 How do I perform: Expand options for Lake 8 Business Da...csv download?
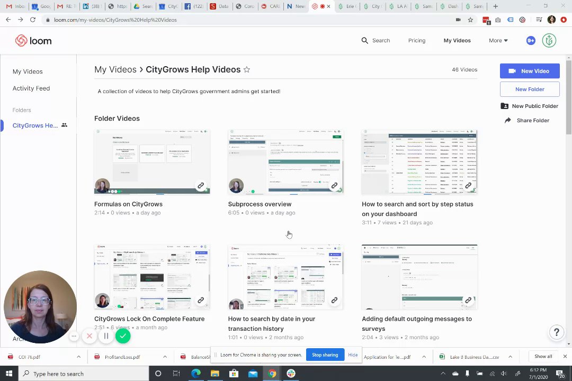(511, 357)
